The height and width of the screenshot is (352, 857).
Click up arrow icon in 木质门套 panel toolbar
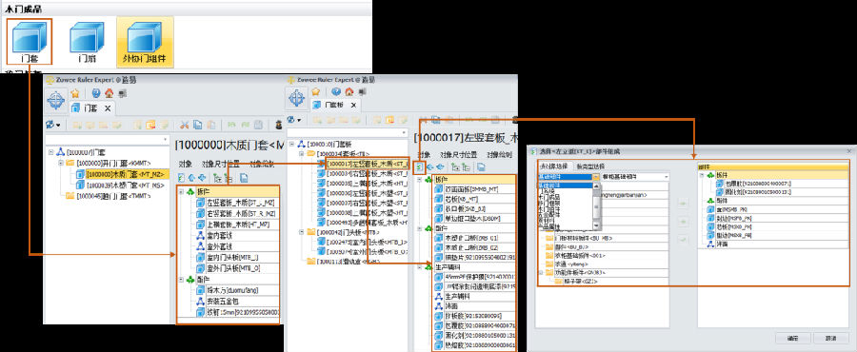(x=191, y=177)
